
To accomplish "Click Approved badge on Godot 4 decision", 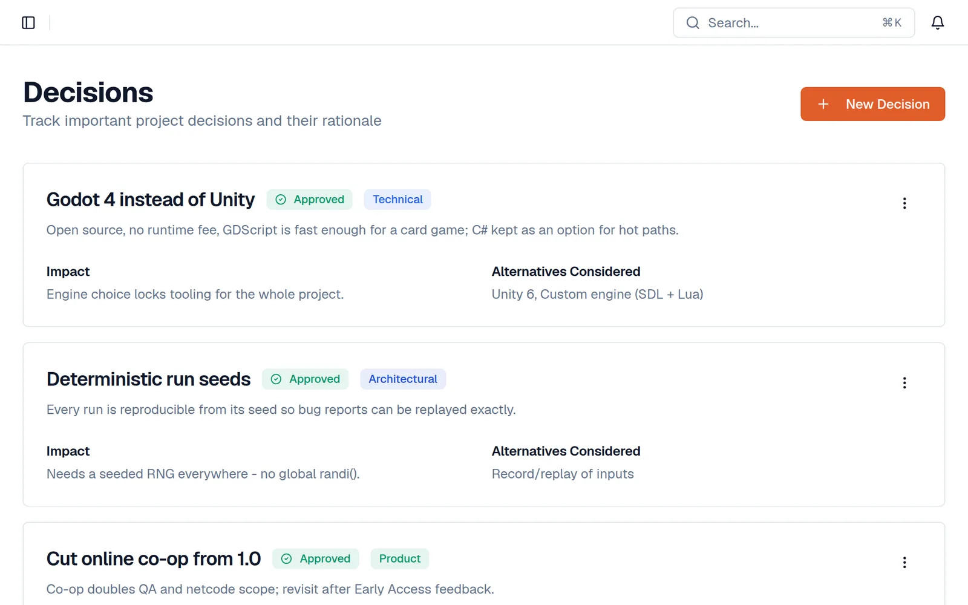I will pos(310,200).
